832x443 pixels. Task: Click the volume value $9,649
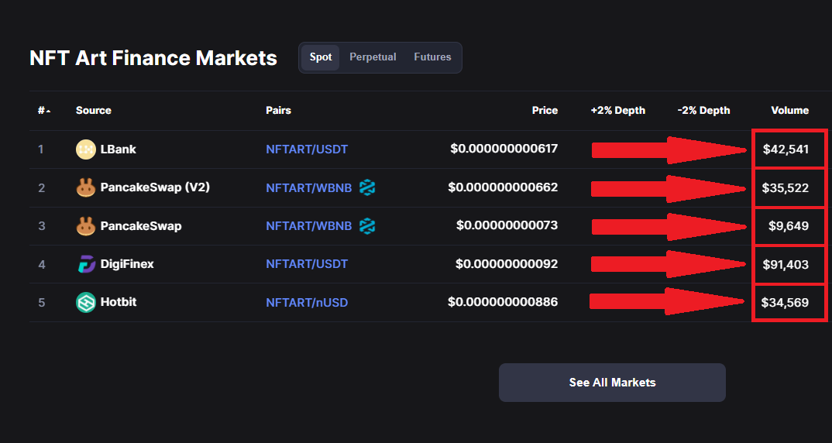pos(789,226)
